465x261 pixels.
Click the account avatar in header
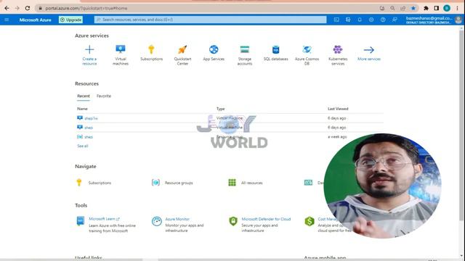coord(458,20)
